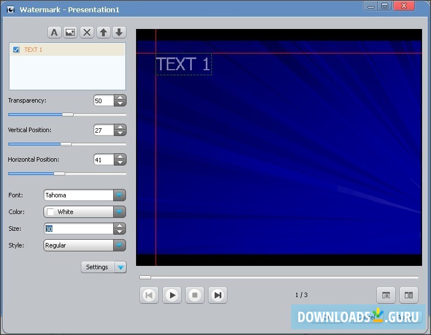Stop the preview playback
Image resolution: width=431 pixels, height=335 pixels.
tap(195, 295)
